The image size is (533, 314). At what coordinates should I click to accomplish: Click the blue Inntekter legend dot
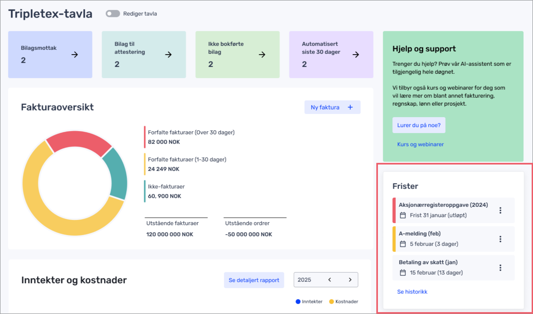coord(298,301)
